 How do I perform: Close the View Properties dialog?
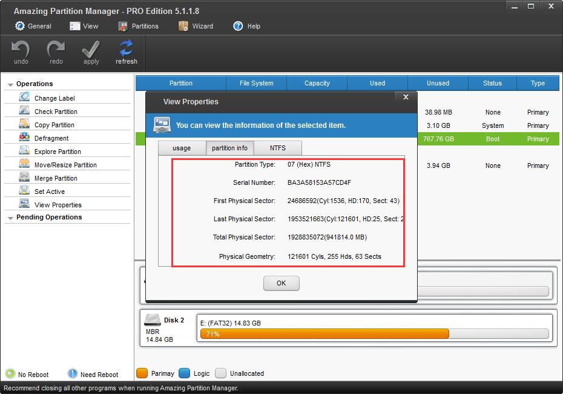(406, 97)
